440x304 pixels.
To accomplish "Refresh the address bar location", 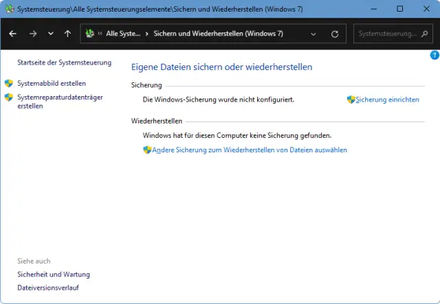I will [335, 34].
